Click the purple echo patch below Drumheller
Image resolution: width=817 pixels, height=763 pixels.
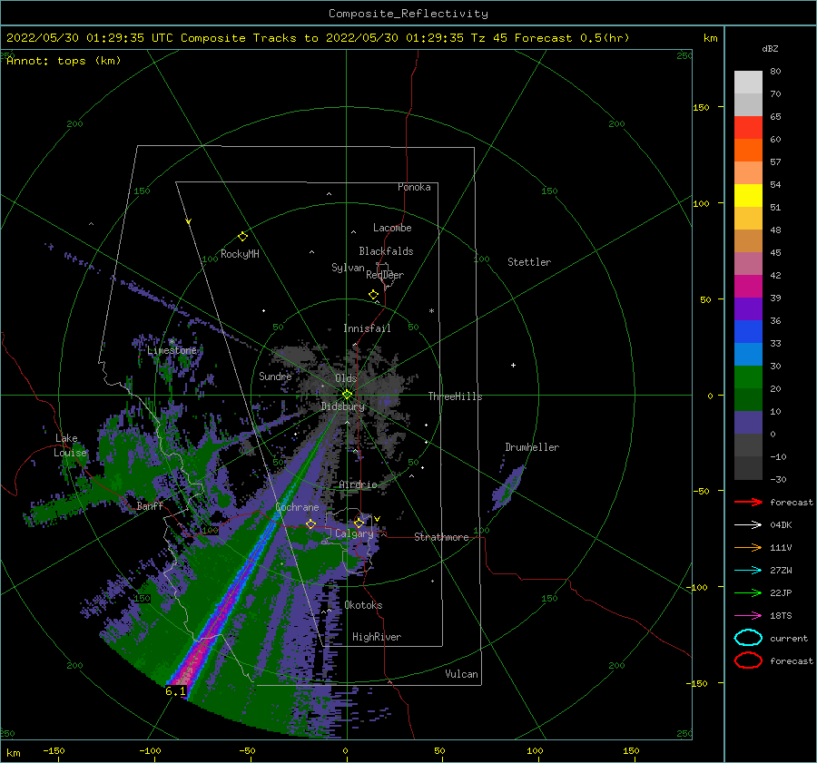pos(508,488)
